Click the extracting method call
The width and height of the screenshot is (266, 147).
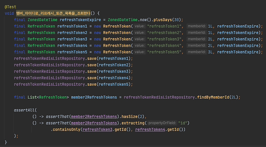tap(133, 123)
